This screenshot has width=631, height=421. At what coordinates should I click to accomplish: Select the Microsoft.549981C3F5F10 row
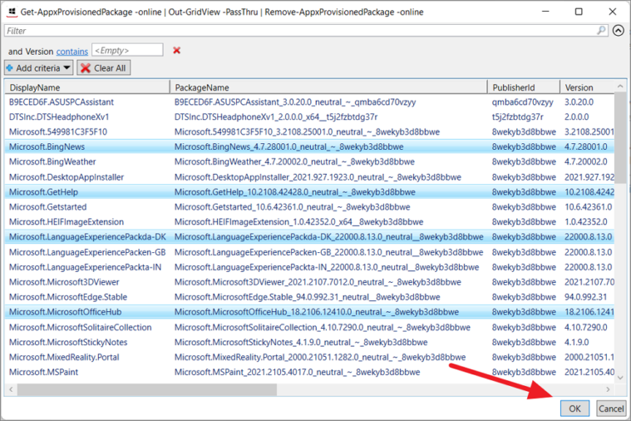click(x=309, y=131)
